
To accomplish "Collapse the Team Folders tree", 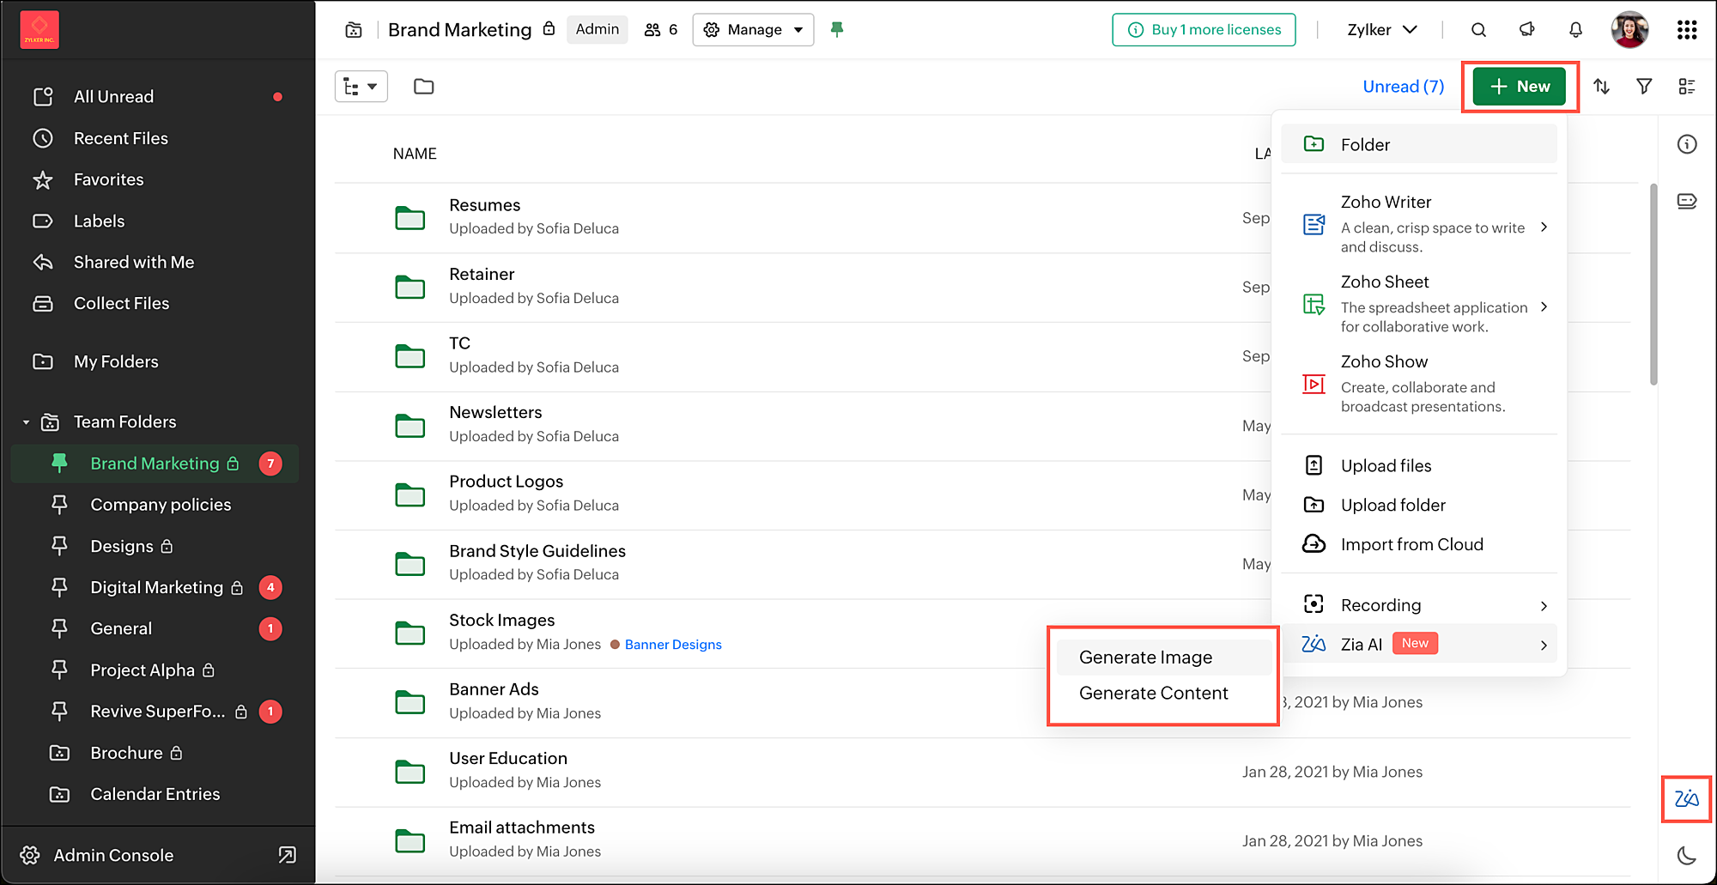I will click(x=26, y=422).
